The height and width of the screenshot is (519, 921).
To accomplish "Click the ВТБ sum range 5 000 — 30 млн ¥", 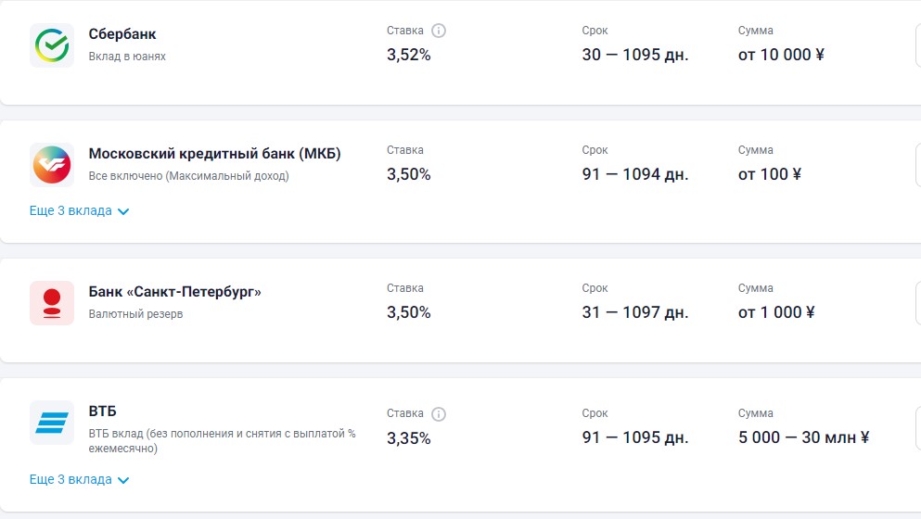I will click(803, 437).
